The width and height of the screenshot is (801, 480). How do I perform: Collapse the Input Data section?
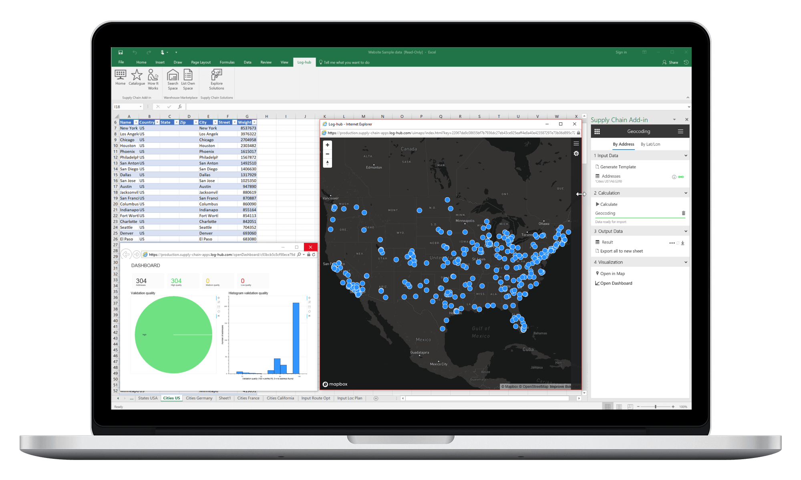(685, 156)
